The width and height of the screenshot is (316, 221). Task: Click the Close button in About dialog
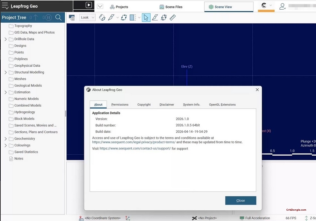click(x=241, y=201)
